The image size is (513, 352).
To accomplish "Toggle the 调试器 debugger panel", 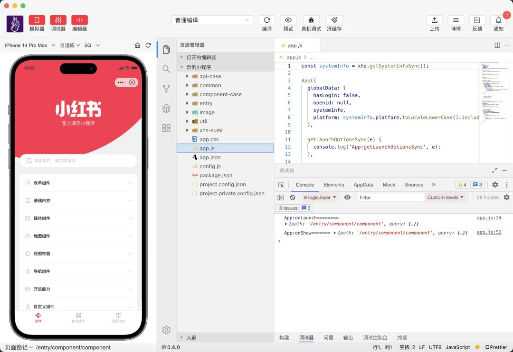I will 58,20.
